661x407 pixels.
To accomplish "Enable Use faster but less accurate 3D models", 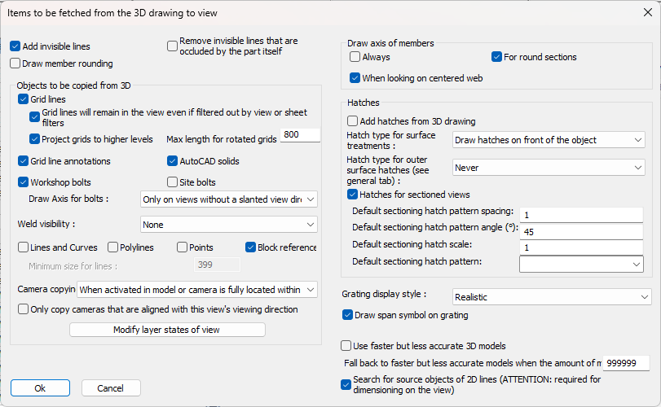I will [347, 345].
